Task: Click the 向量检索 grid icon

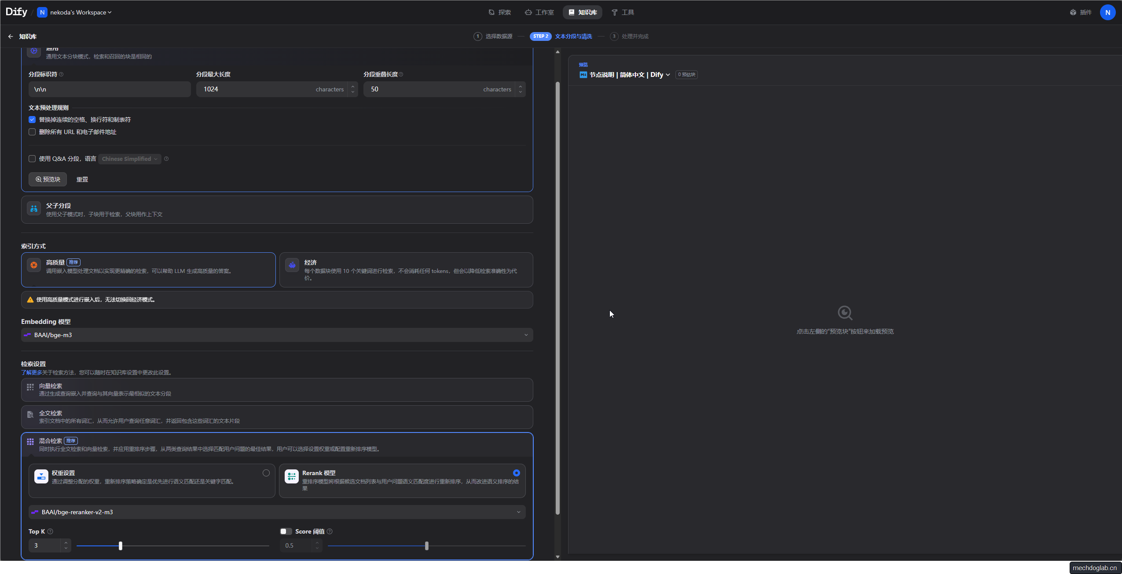Action: [30, 387]
